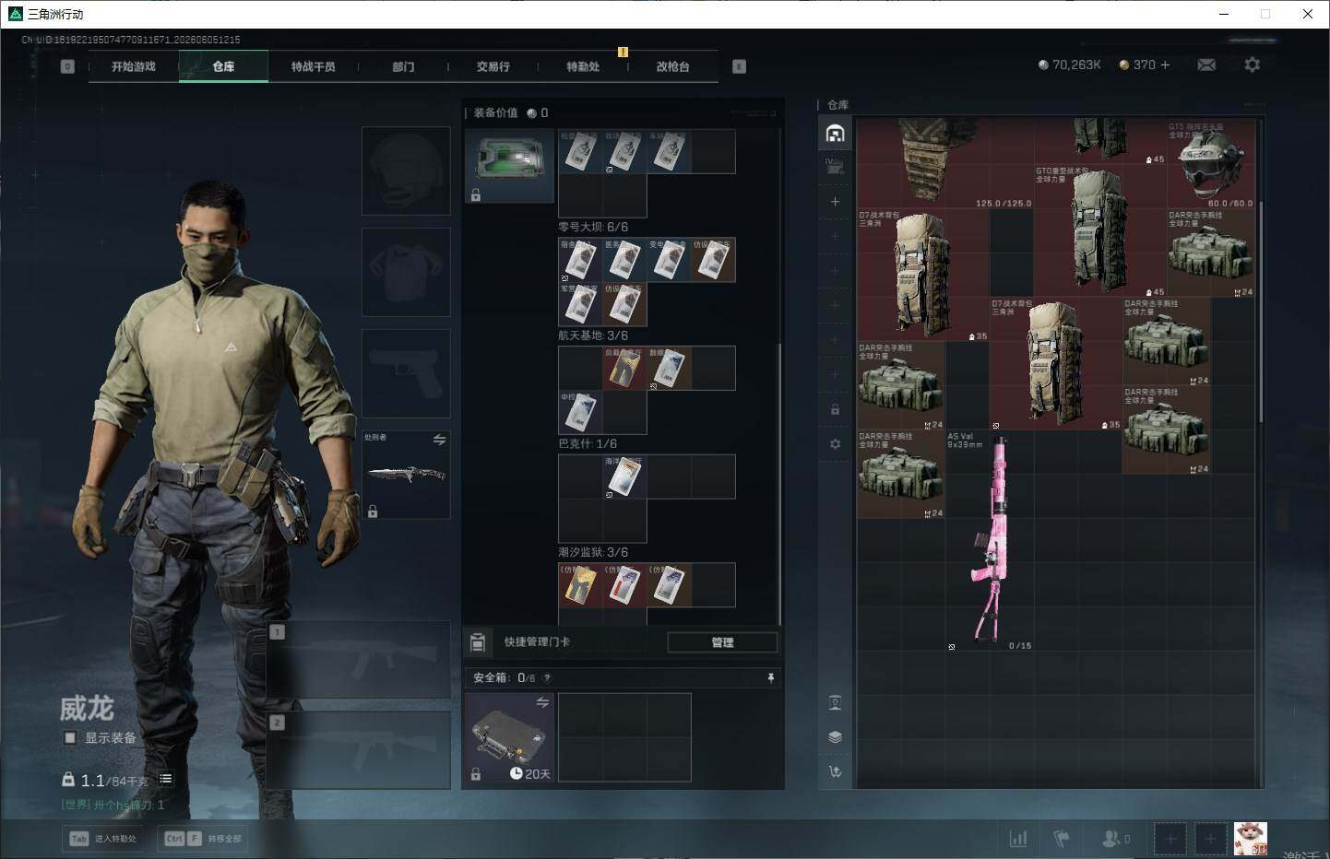Open stash settings gear in sidebar

835,444
